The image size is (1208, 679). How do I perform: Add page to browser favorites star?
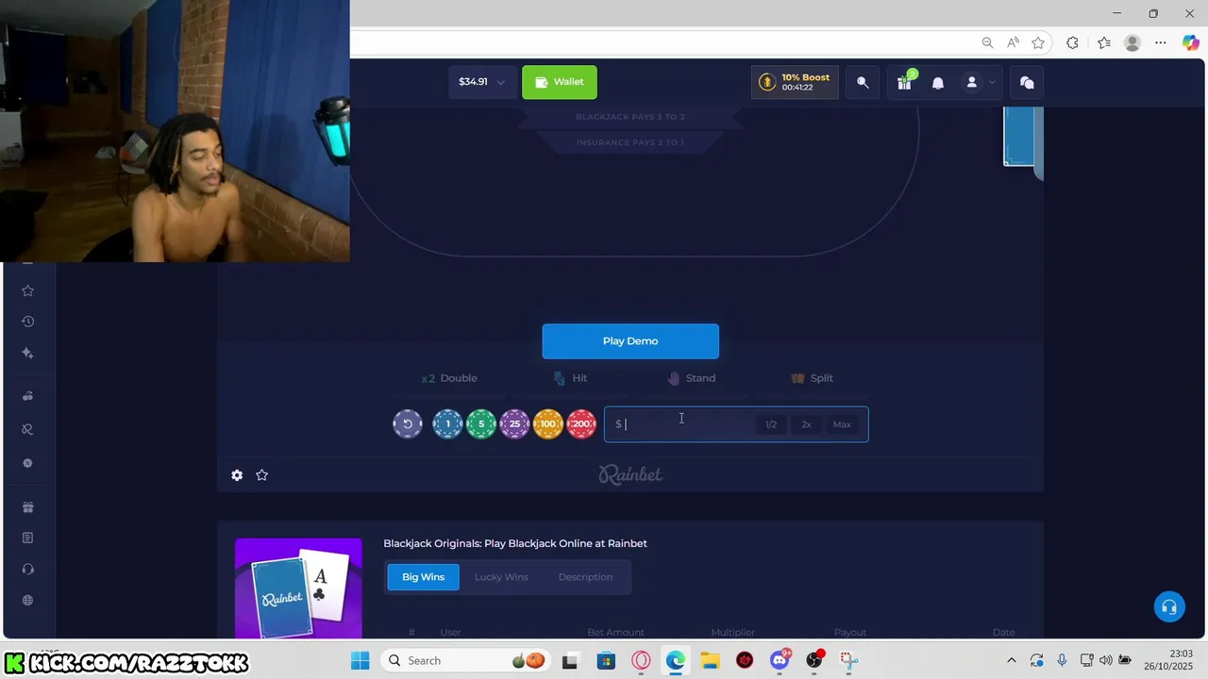pyautogui.click(x=1038, y=42)
